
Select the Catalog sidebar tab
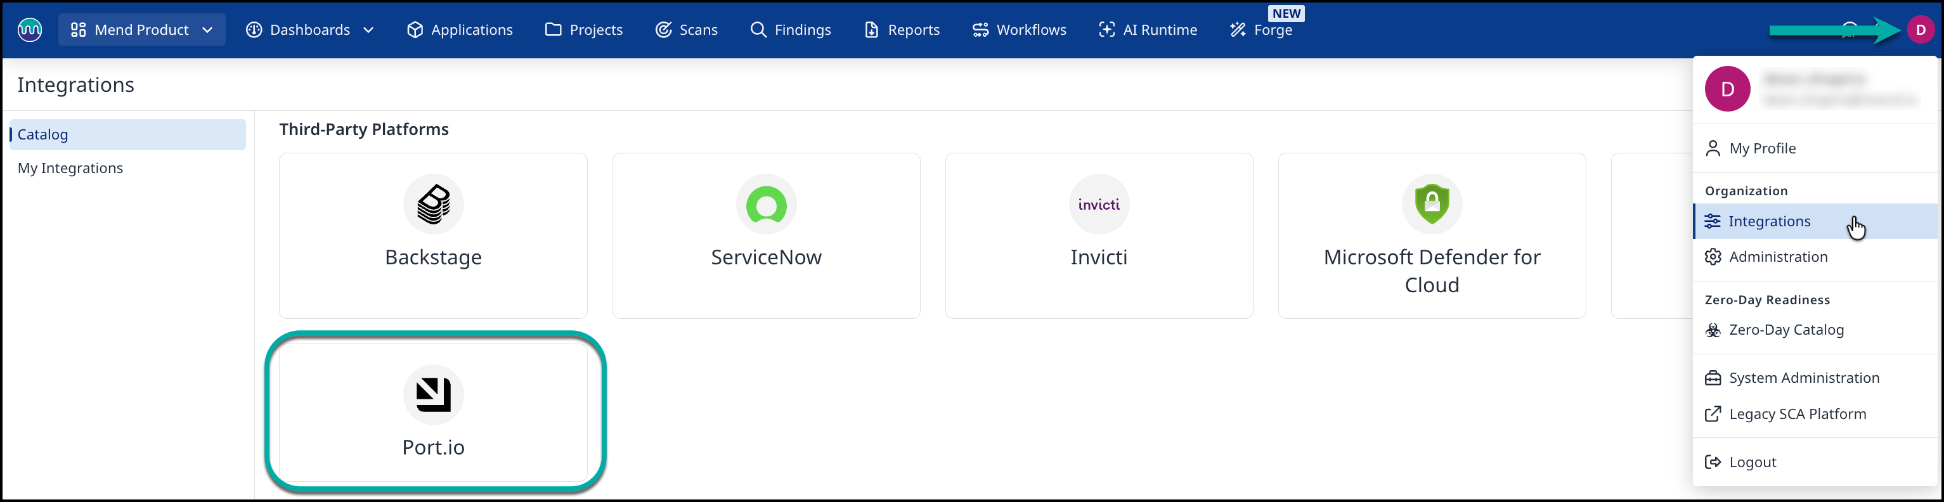pos(127,134)
